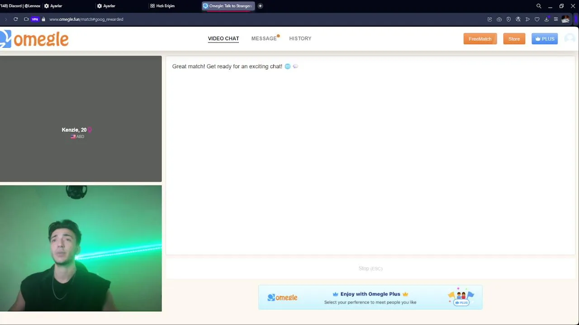Open the Store button

click(x=514, y=39)
